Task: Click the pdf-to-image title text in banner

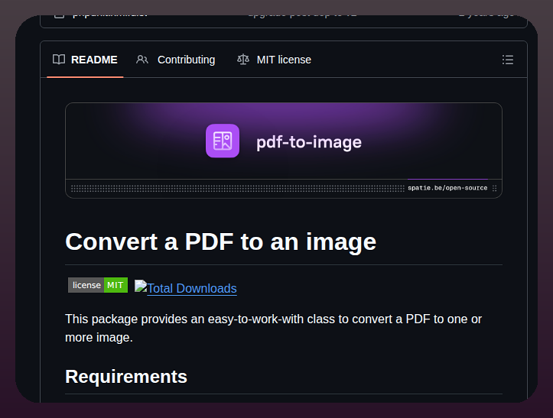Action: tap(309, 142)
